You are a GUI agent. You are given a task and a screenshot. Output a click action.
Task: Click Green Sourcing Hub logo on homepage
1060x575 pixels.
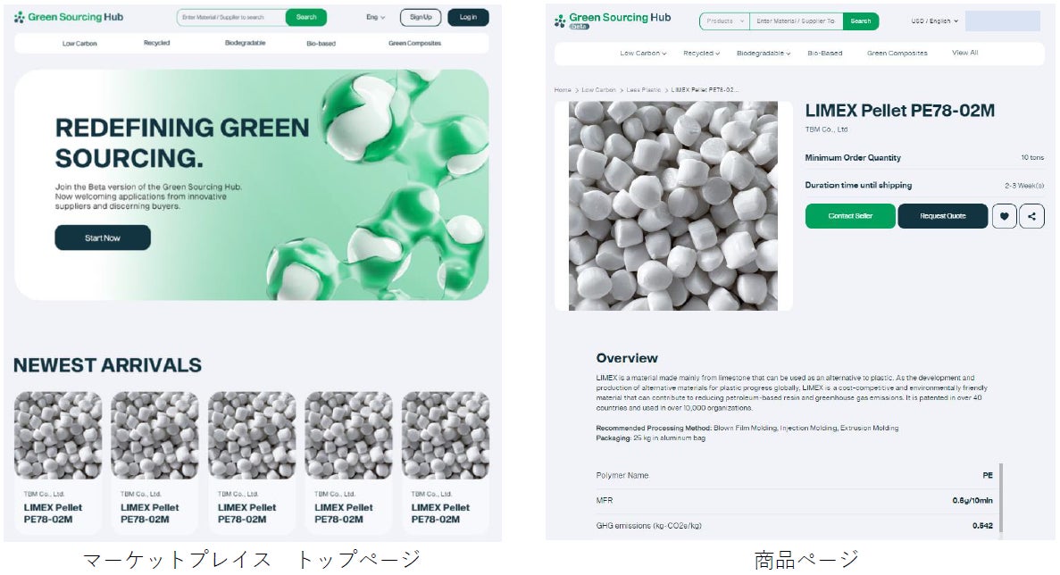click(x=68, y=17)
